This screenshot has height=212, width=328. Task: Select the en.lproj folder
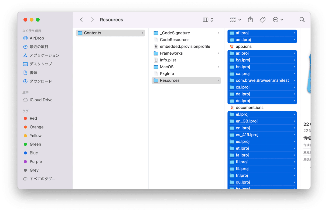(x=262, y=128)
